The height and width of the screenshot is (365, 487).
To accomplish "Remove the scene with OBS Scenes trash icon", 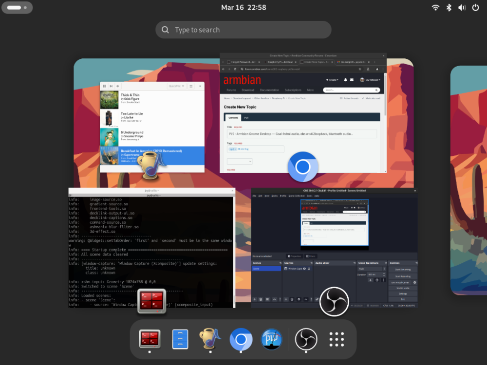I will tap(261, 299).
